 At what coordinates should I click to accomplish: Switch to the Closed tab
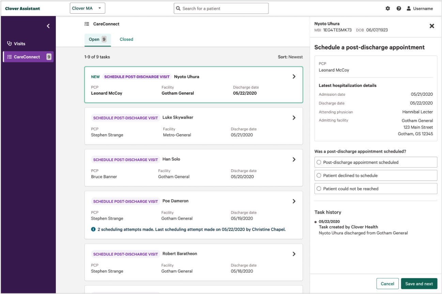126,39
